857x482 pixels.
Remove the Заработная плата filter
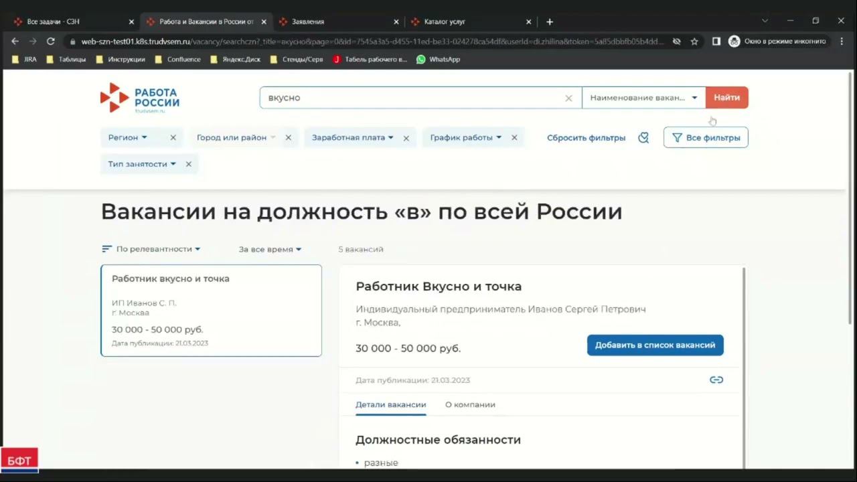(x=406, y=138)
